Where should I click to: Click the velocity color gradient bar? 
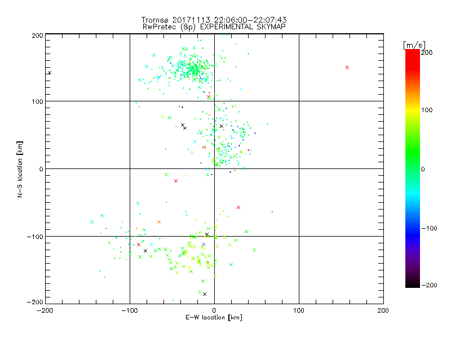[x=413, y=168]
